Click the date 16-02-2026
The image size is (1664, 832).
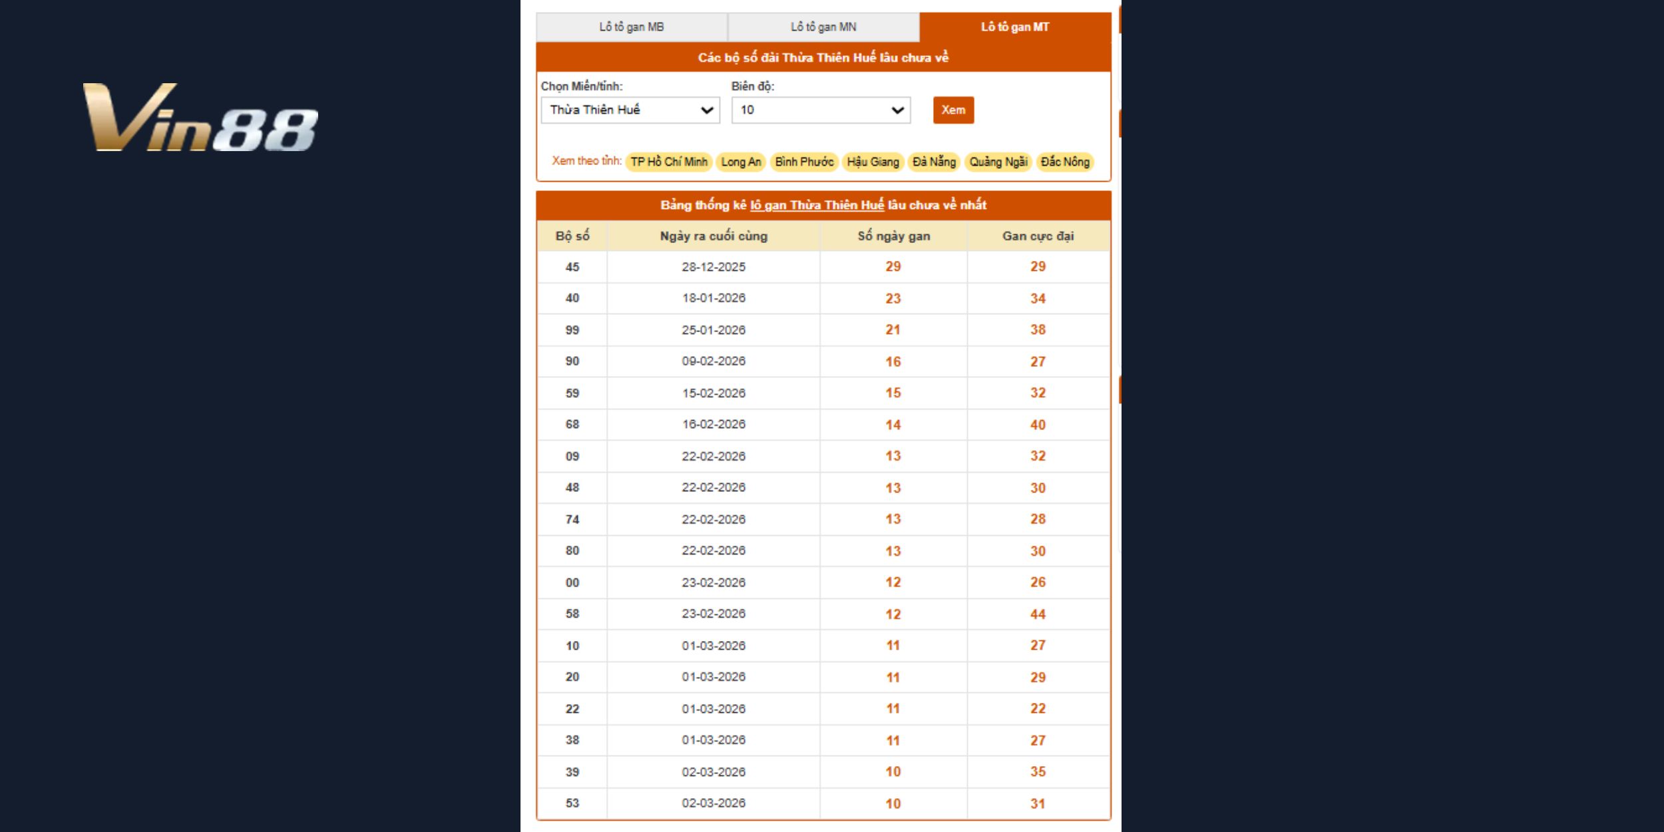coord(714,425)
